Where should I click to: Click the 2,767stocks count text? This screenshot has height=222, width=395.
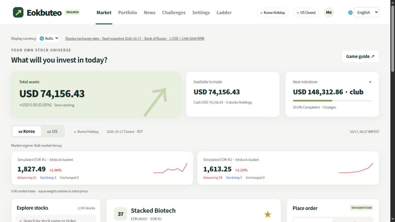point(86,208)
